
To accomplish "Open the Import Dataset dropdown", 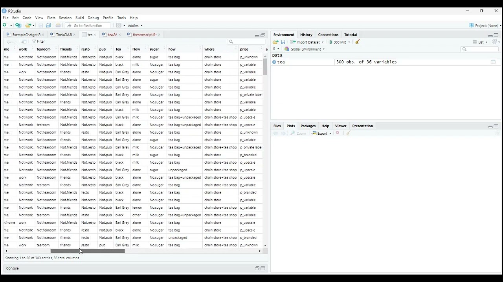I will (307, 42).
